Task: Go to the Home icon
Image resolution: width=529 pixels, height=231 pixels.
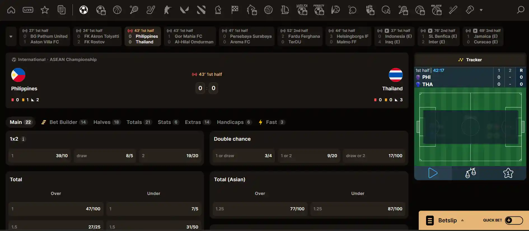Action: [11, 10]
